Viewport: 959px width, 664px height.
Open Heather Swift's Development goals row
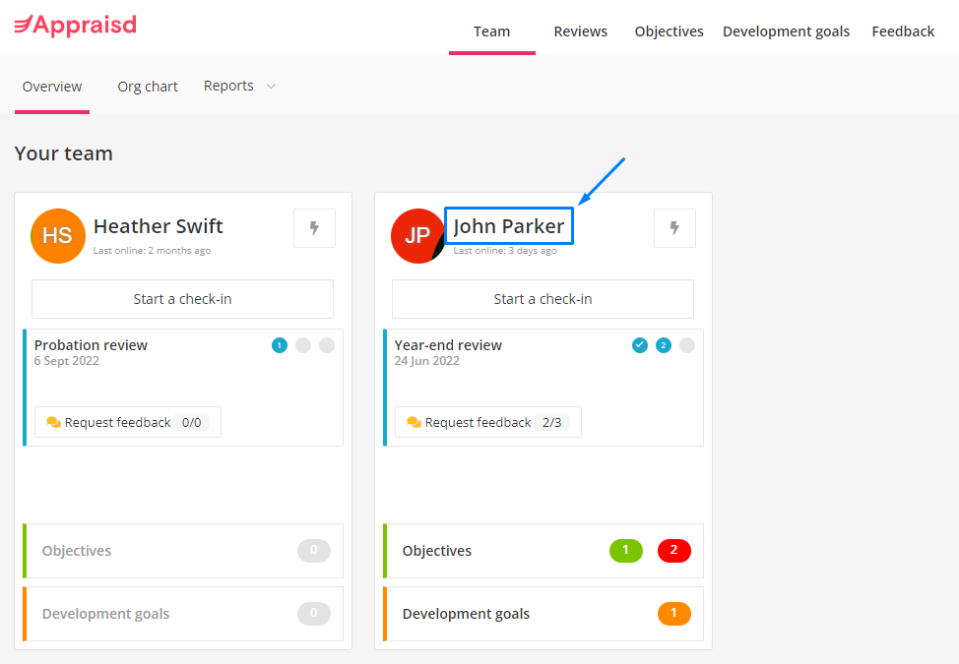183,613
